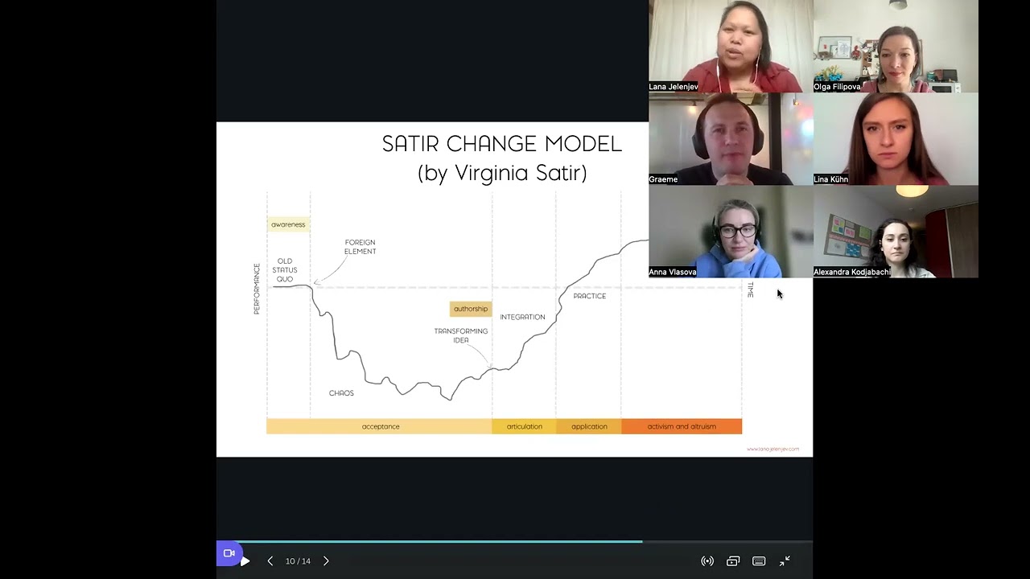
Task: Select Olga Filipova's video tile
Action: point(896,46)
